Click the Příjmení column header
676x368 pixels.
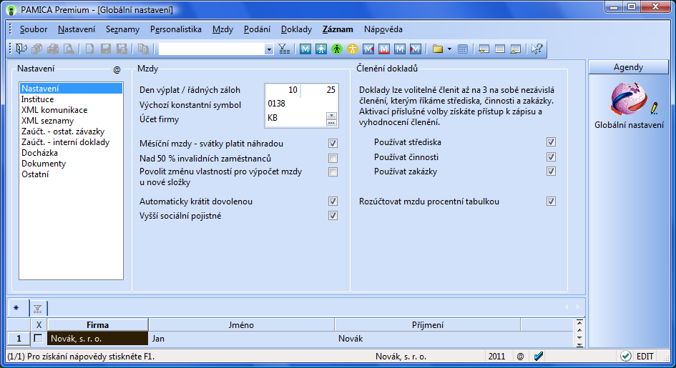(x=427, y=325)
